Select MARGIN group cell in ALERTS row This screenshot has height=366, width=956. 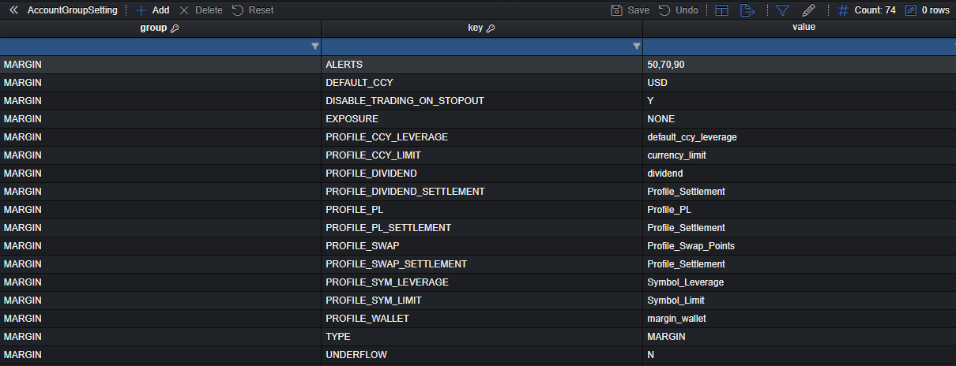[160, 65]
